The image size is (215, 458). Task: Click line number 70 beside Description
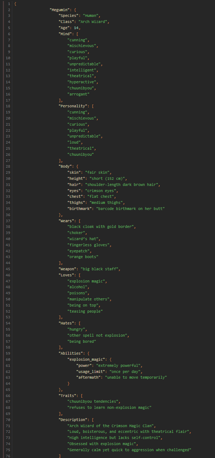[9, 420]
